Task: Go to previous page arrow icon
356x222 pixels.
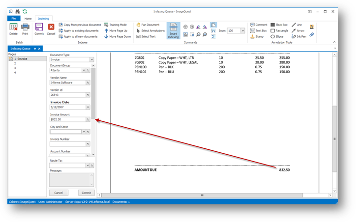Action: coord(185,27)
